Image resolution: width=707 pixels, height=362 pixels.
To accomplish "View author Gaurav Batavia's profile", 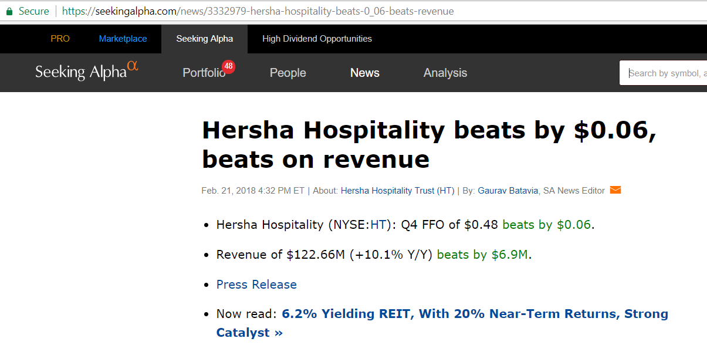I will click(x=509, y=191).
